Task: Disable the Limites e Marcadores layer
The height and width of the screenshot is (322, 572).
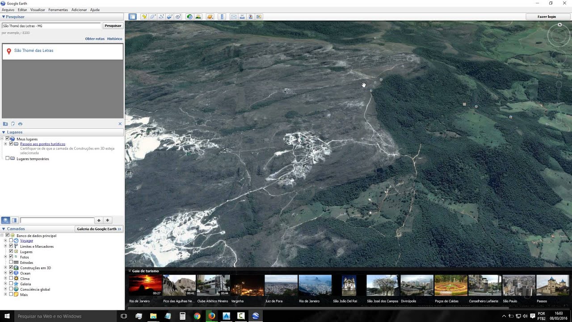Action: click(x=11, y=246)
